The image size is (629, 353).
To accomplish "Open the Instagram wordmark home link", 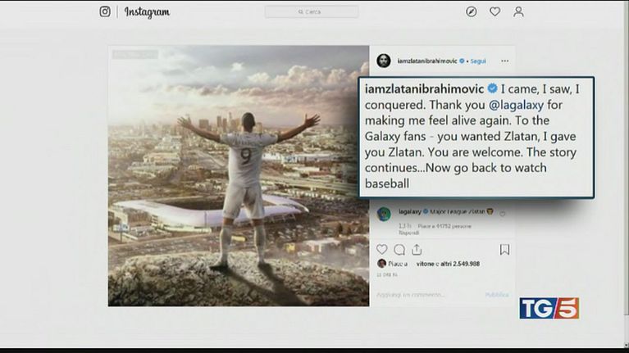I will (x=148, y=11).
